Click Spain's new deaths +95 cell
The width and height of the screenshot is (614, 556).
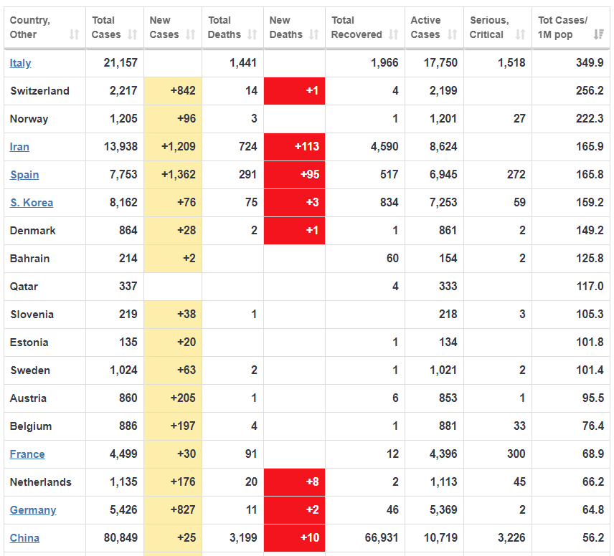[295, 175]
